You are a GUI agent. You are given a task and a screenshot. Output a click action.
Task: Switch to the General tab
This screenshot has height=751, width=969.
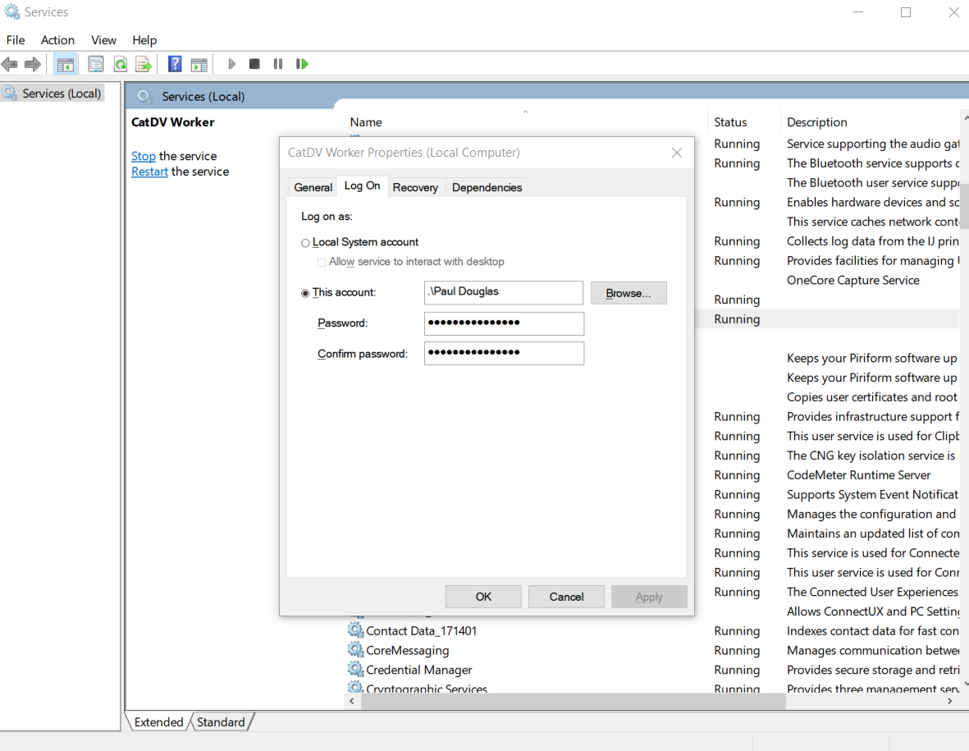tap(313, 187)
